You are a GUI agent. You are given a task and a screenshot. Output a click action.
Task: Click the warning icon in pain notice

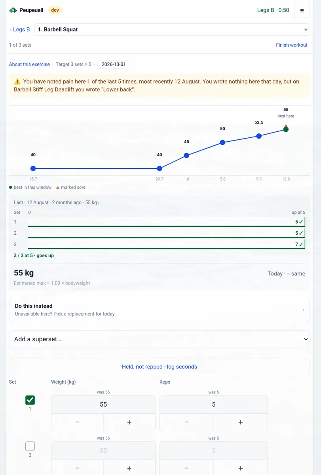tap(17, 82)
